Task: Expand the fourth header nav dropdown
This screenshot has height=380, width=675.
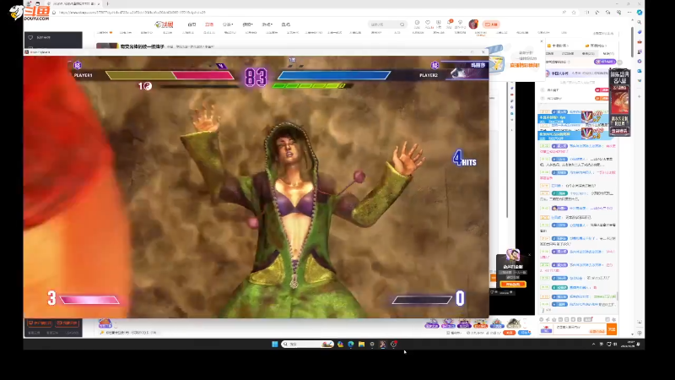Action: click(x=247, y=24)
